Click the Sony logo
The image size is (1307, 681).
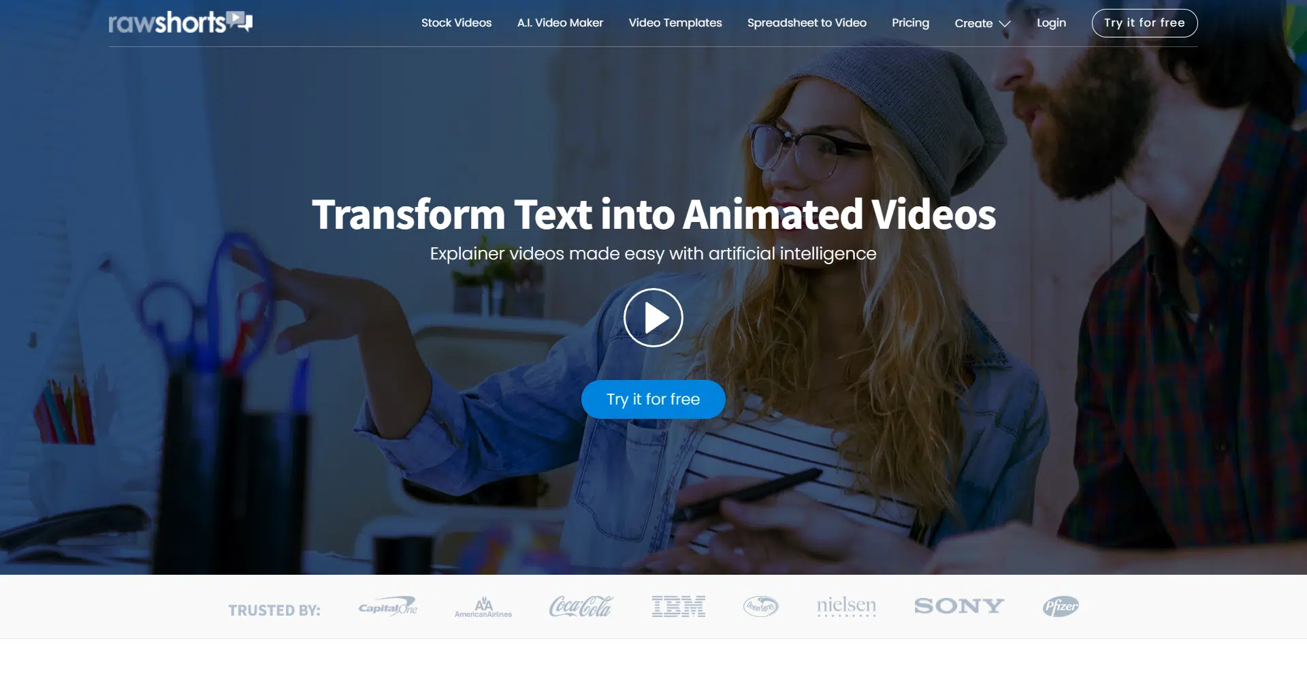(958, 606)
